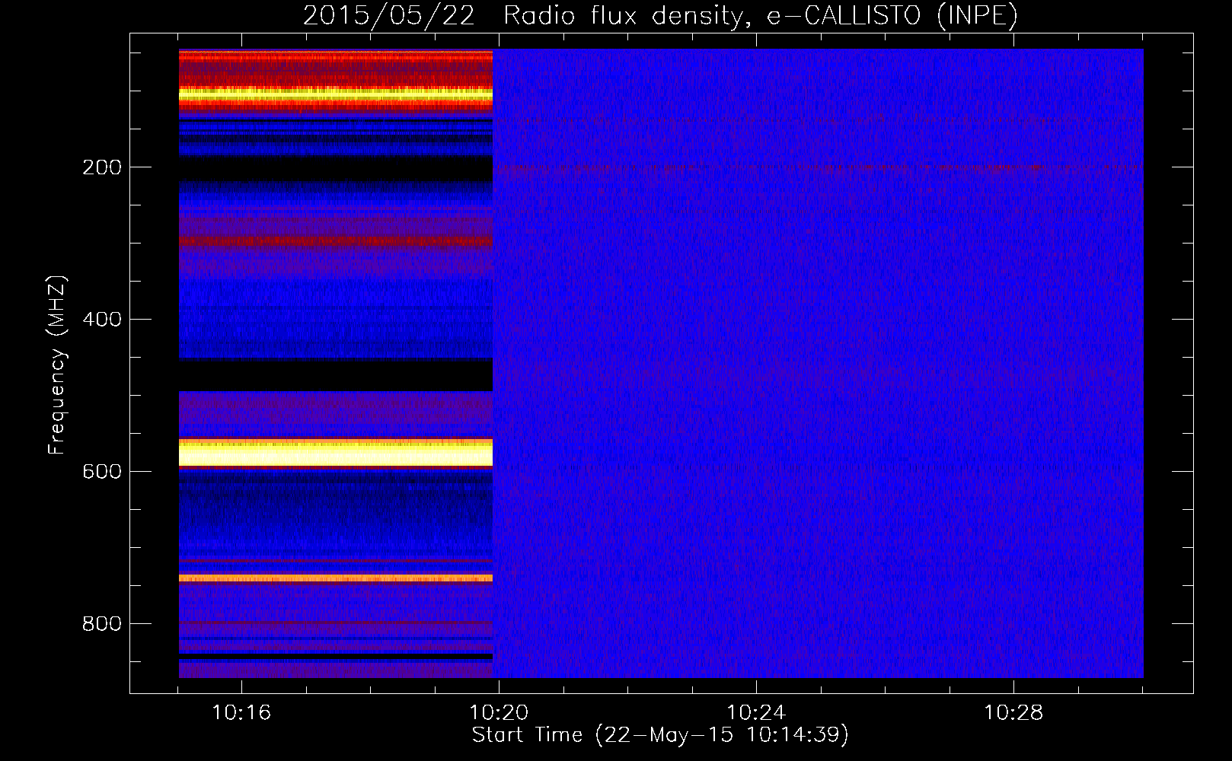Click the red band near 300 MHz

click(x=336, y=241)
